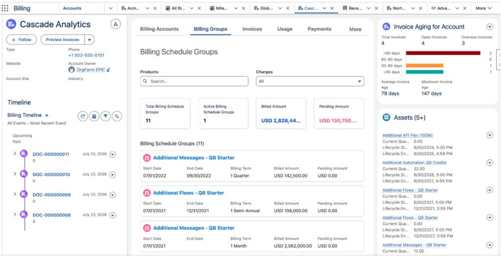Follow the Cascade Analytics account
The width and height of the screenshot is (501, 256).
tap(22, 40)
